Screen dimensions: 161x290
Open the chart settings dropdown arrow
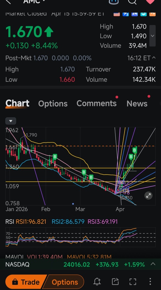11,121
